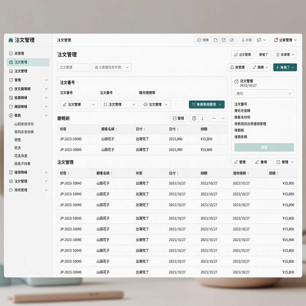The width and height of the screenshot is (306, 306).
Task: Click the unlabeled circular checkmark icon in top toolbar
Action: pyautogui.click(x=232, y=40)
